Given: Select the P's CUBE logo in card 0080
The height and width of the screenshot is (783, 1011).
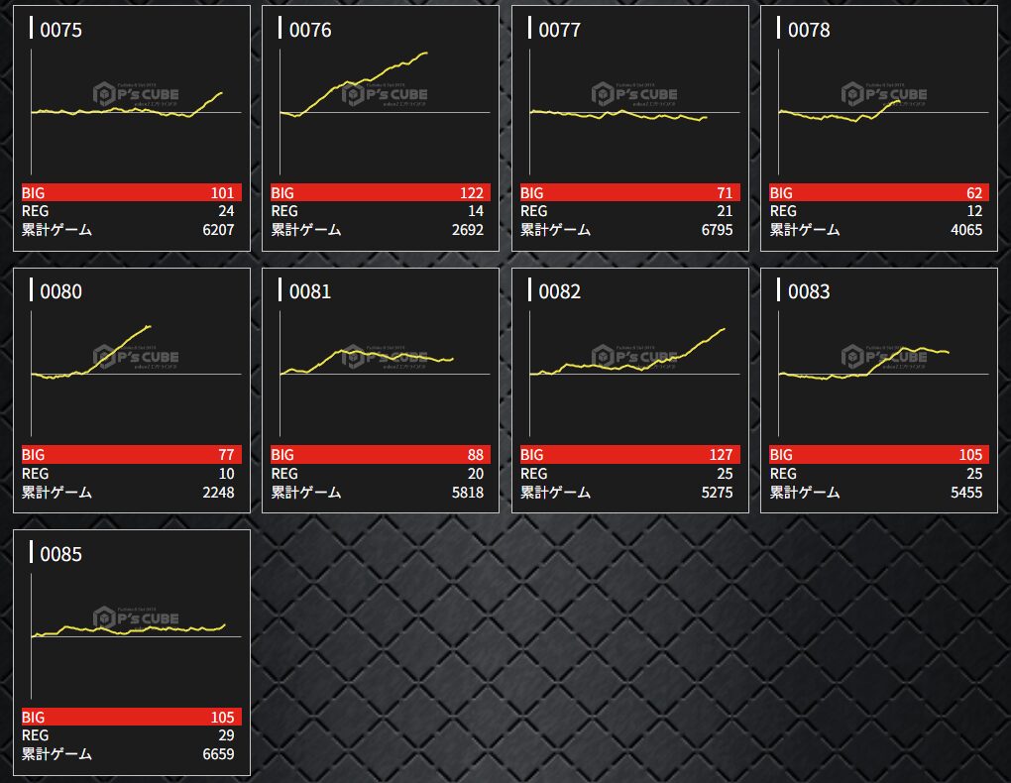Looking at the screenshot, I should coord(137,357).
